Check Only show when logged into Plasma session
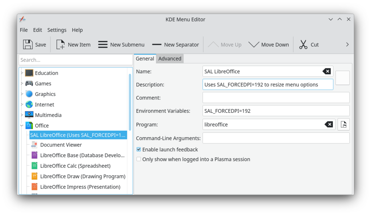 point(139,159)
